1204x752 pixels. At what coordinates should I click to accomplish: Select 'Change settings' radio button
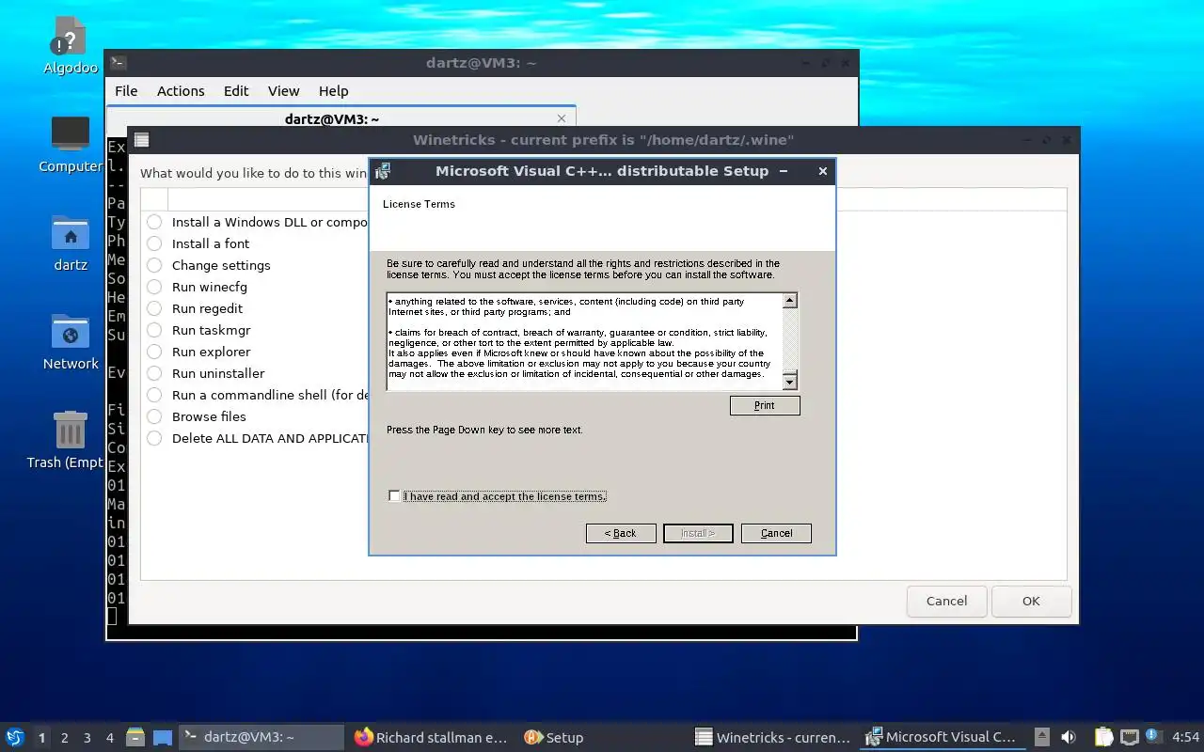pyautogui.click(x=154, y=265)
